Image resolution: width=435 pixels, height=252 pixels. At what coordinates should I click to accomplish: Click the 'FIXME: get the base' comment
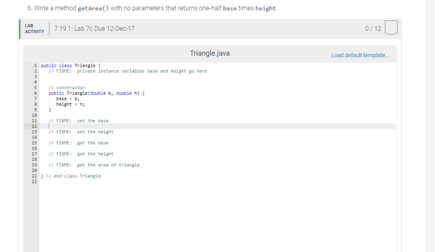79,143
